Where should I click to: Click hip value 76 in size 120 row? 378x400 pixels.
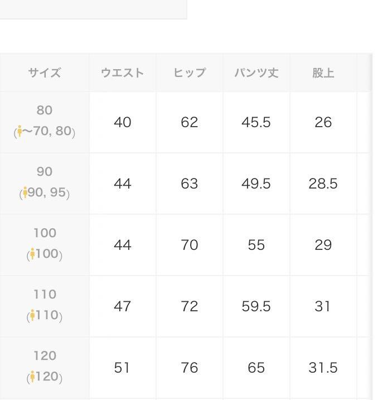190,368
